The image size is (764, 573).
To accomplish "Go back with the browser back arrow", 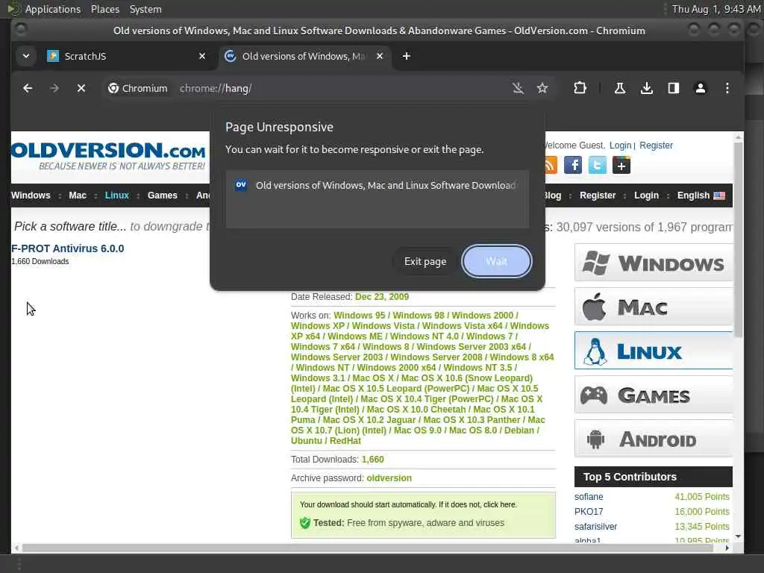I will pos(28,88).
